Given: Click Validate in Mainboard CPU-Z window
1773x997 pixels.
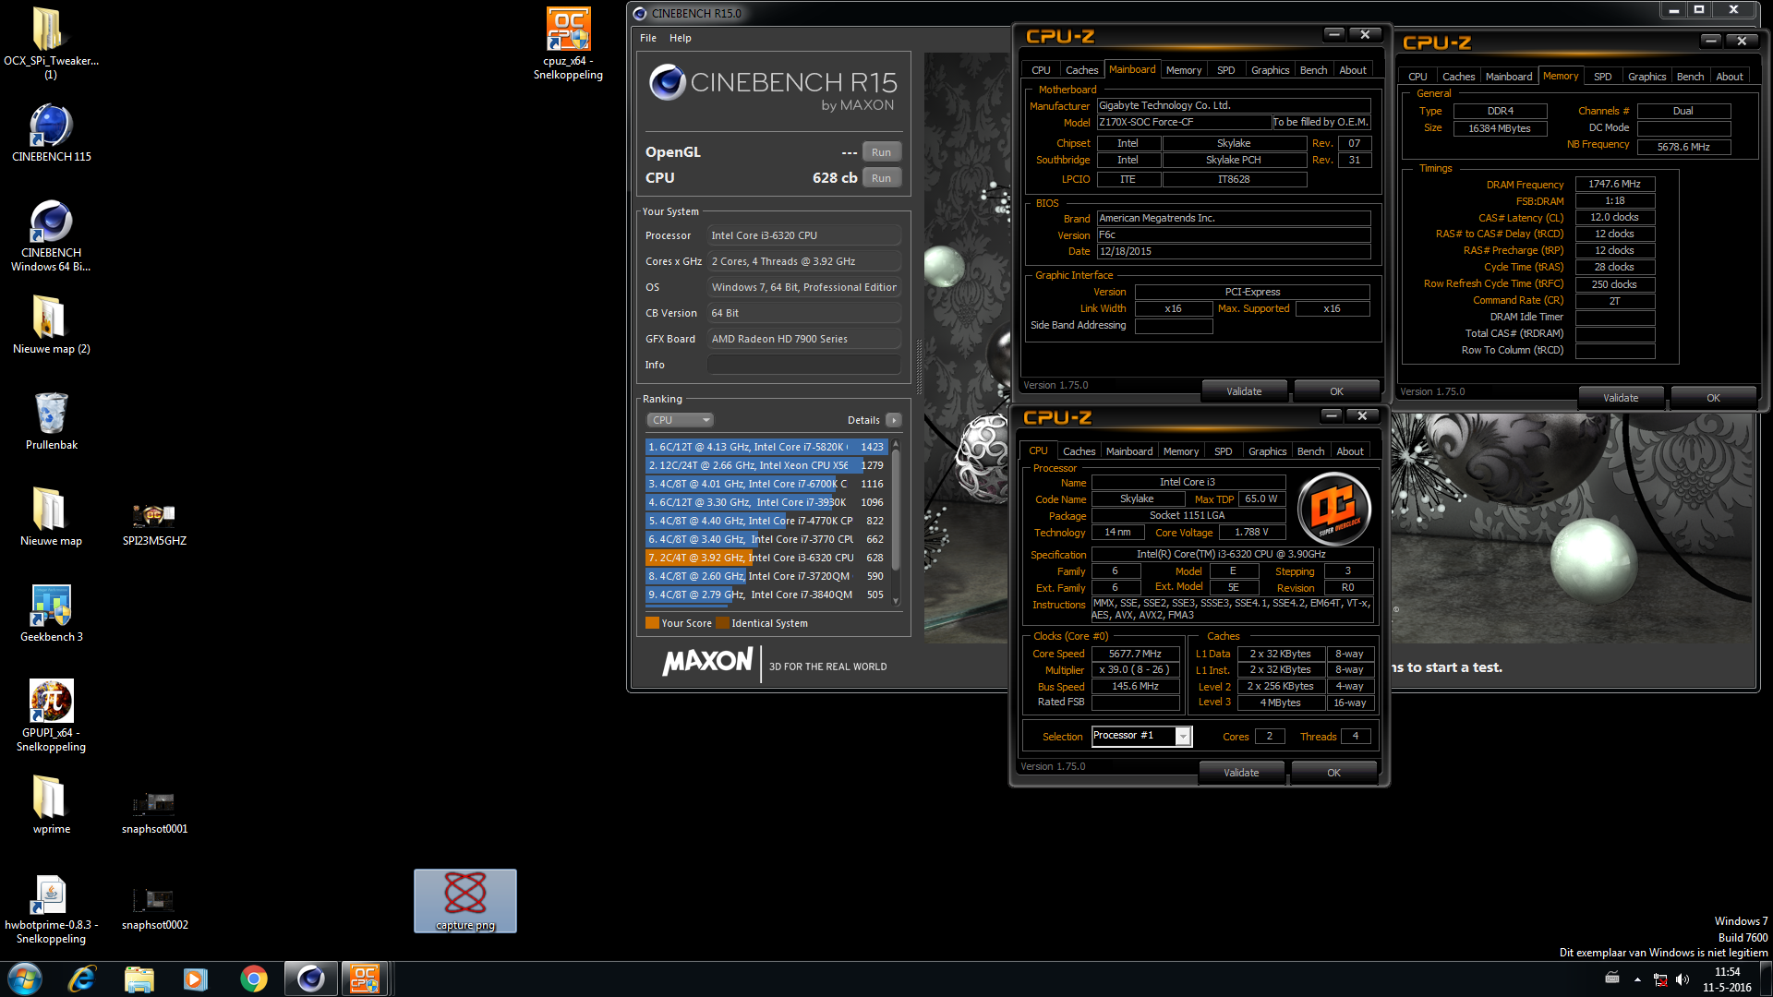Looking at the screenshot, I should [x=1244, y=391].
